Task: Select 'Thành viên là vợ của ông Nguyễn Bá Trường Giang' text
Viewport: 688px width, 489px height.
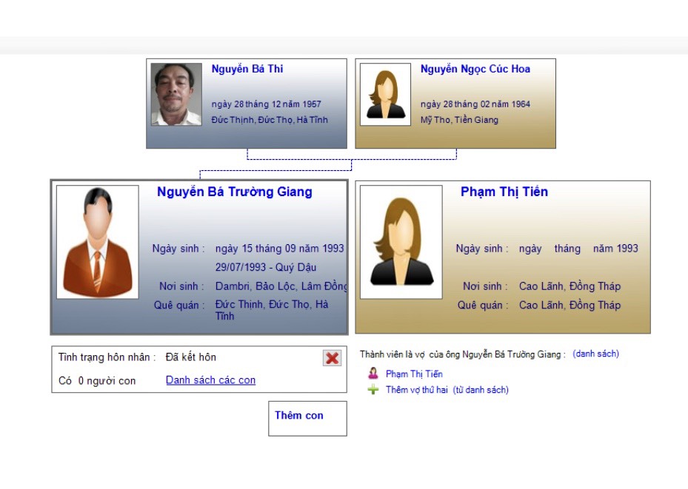Action: pos(461,354)
